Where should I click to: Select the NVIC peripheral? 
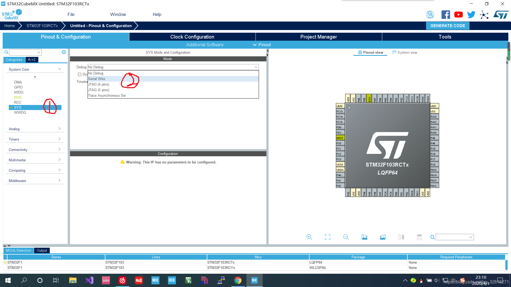[18, 97]
